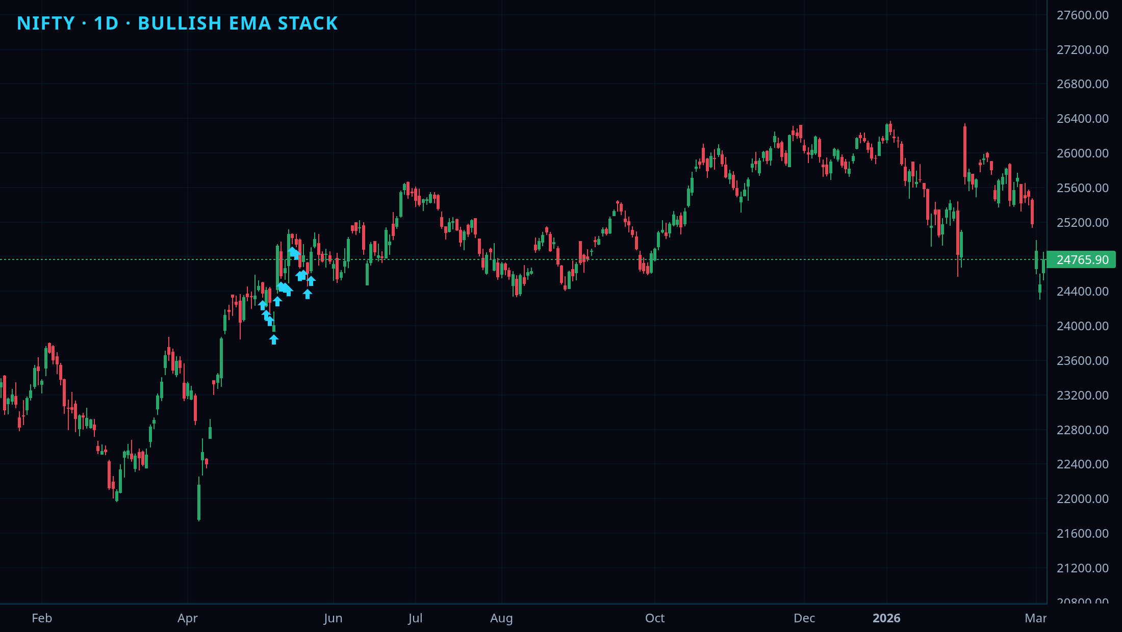Viewport: 1122px width, 632px height.
Task: Click the 25200.00 price axis label
Action: 1082,222
